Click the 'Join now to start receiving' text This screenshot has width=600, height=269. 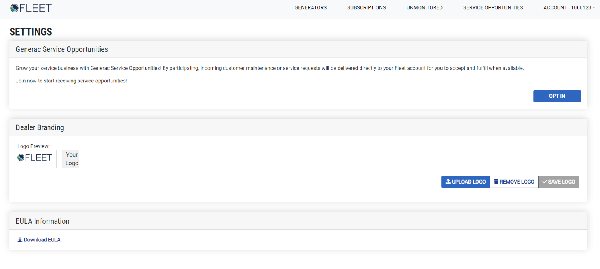coord(71,81)
